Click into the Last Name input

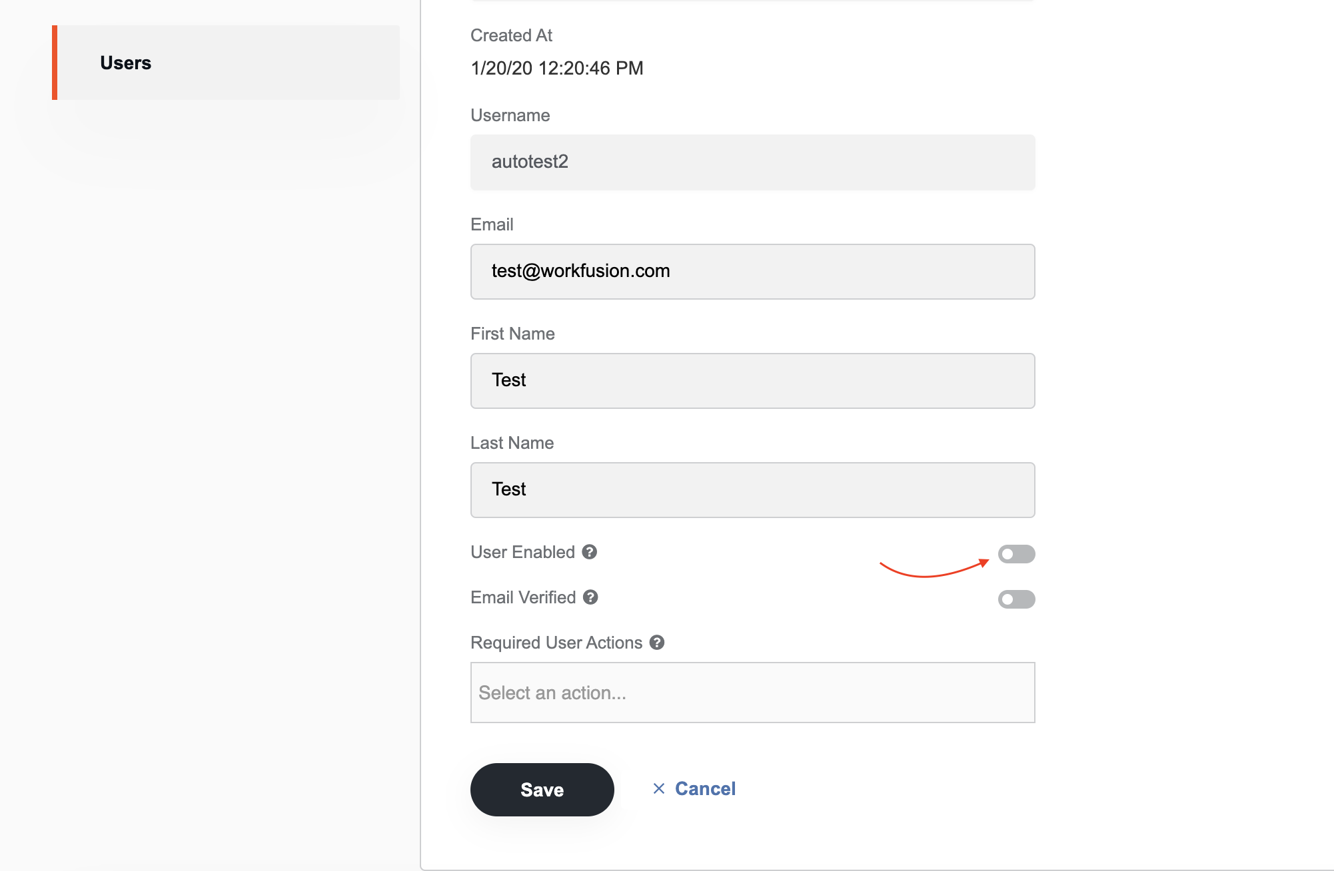point(753,490)
